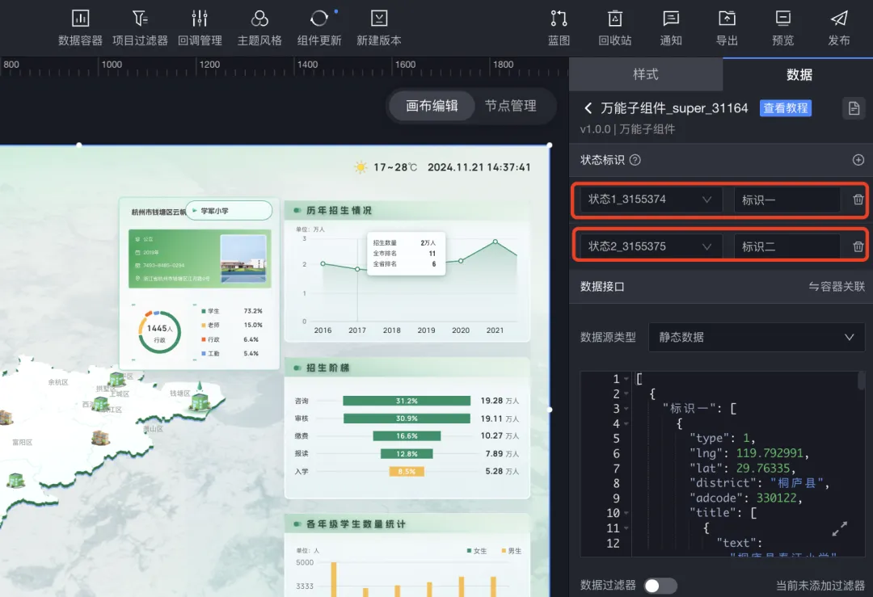This screenshot has width=873, height=597.
Task: Open the 学军小学 school selector on canvas
Action: pos(229,210)
